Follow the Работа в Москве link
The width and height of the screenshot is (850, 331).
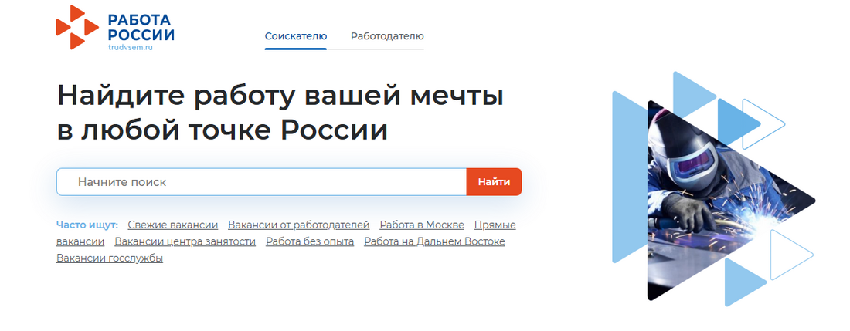tap(422, 225)
